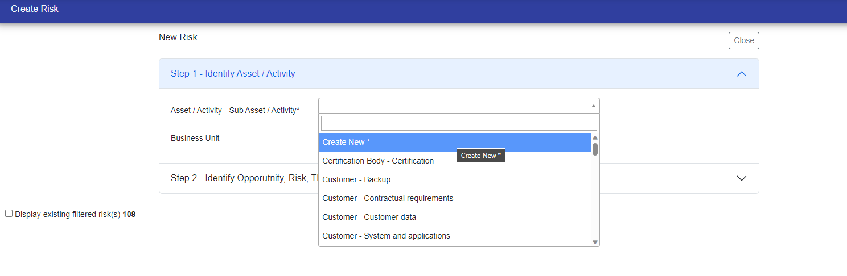Click the Display existing filtered risk(s) label

click(x=68, y=215)
